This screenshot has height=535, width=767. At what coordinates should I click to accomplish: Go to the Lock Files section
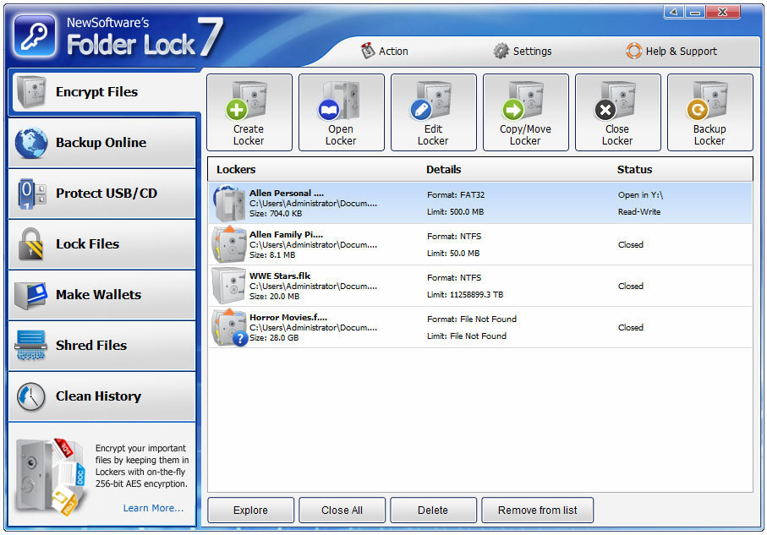point(101,243)
